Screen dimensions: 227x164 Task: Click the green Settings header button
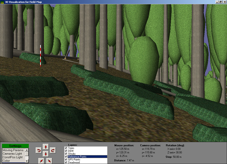click(15, 146)
